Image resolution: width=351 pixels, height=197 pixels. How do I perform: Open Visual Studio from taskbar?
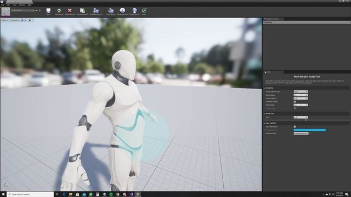tap(131, 194)
